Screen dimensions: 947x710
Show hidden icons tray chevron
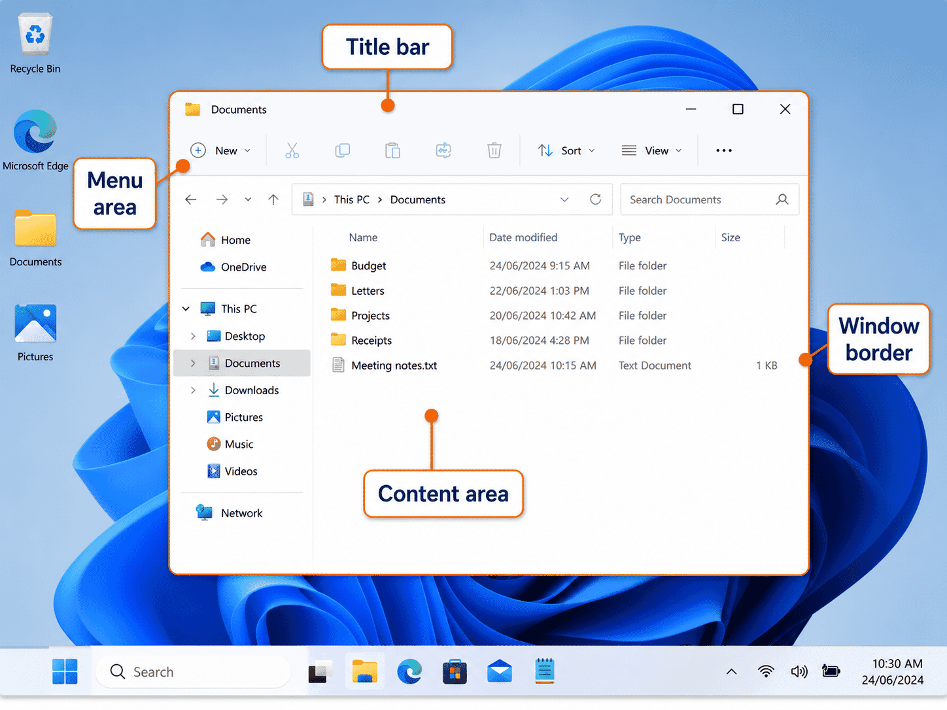[732, 671]
